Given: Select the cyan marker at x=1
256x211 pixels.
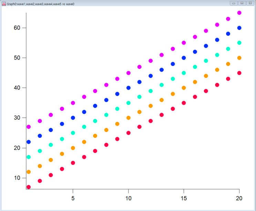Looking at the screenshot, I should (x=29, y=157).
